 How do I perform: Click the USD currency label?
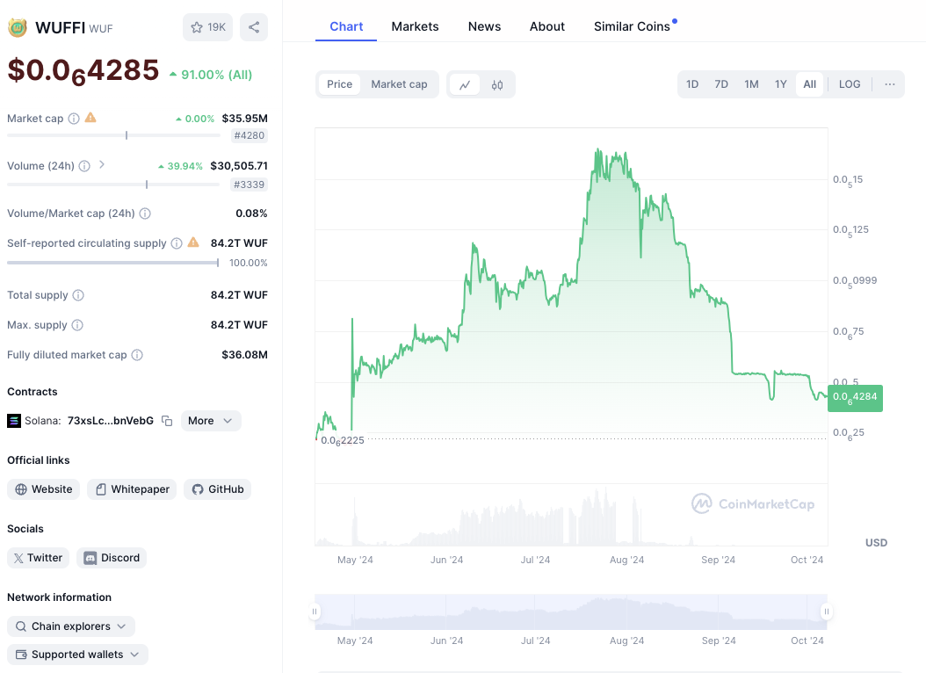877,543
